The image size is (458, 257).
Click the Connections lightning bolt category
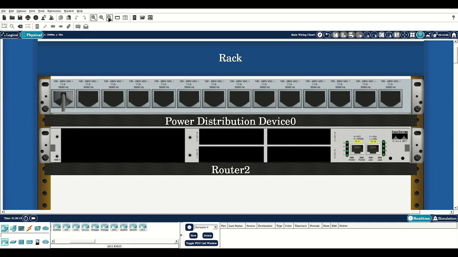pyautogui.click(x=29, y=228)
